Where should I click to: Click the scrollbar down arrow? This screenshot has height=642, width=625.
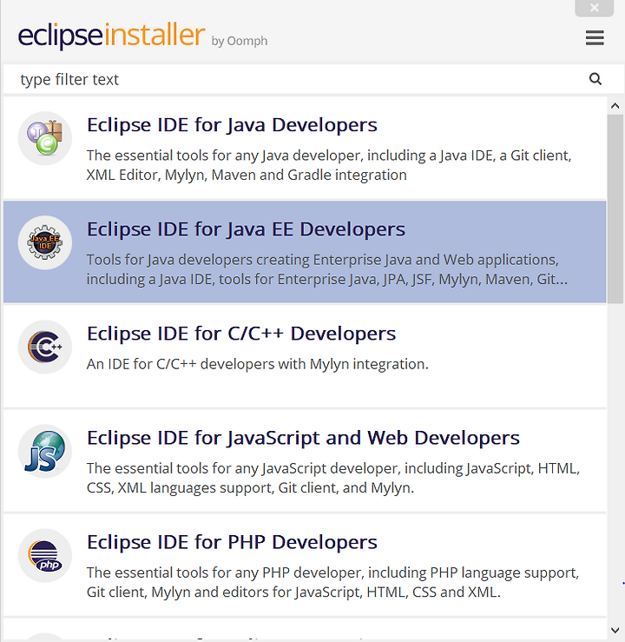click(x=615, y=630)
